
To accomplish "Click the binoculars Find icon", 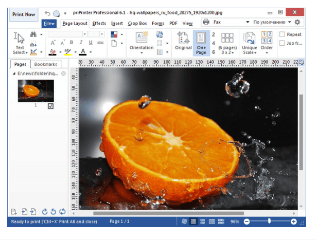I will click(x=33, y=34).
